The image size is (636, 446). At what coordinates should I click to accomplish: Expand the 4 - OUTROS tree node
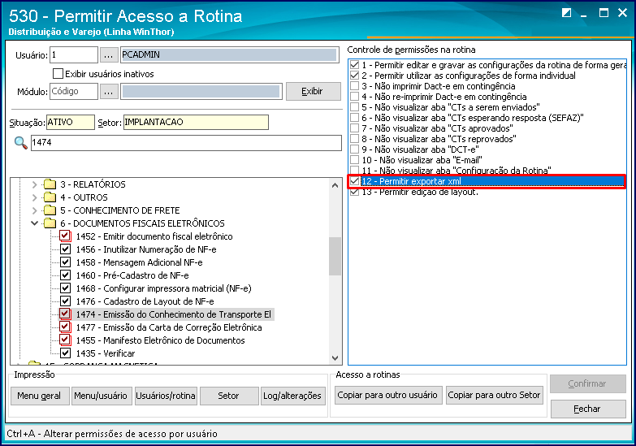point(34,197)
